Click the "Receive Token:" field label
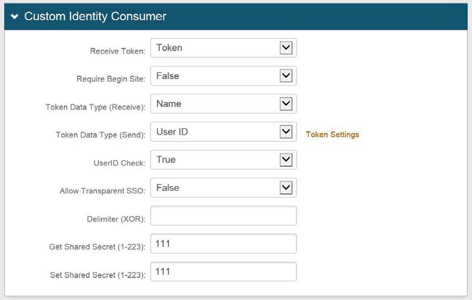 click(x=118, y=51)
